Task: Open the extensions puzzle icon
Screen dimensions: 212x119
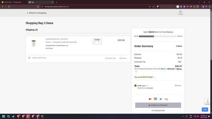Action: point(194,7)
